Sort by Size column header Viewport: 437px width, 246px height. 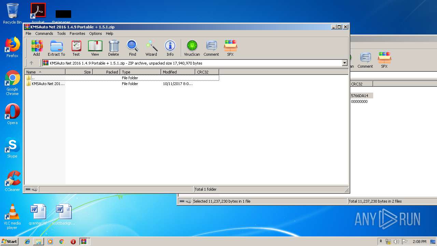point(79,72)
